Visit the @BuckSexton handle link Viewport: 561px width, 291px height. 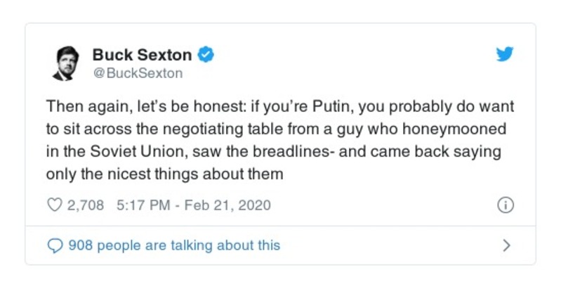pos(137,72)
